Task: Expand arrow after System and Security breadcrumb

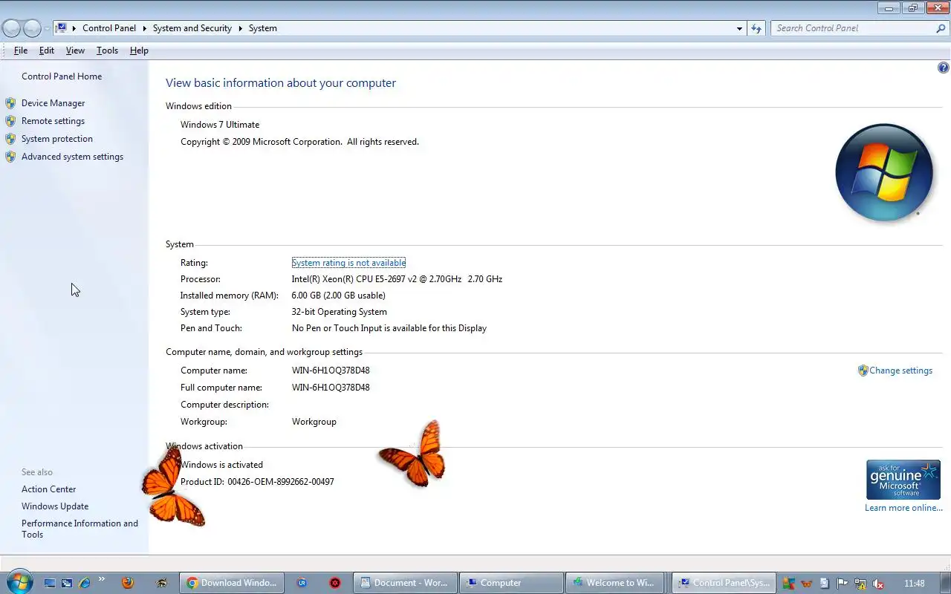Action: pyautogui.click(x=240, y=28)
